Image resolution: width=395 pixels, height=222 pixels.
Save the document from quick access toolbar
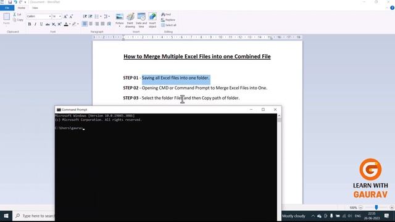[x=10, y=2]
